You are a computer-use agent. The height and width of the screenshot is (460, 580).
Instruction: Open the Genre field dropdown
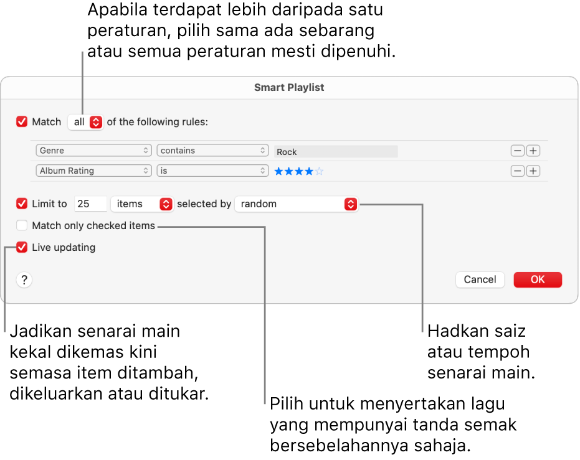pyautogui.click(x=93, y=151)
